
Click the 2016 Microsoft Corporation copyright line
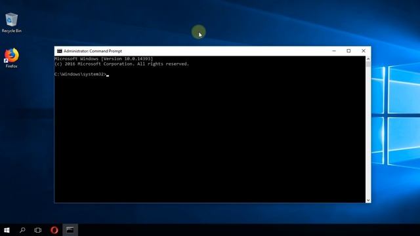pos(121,64)
